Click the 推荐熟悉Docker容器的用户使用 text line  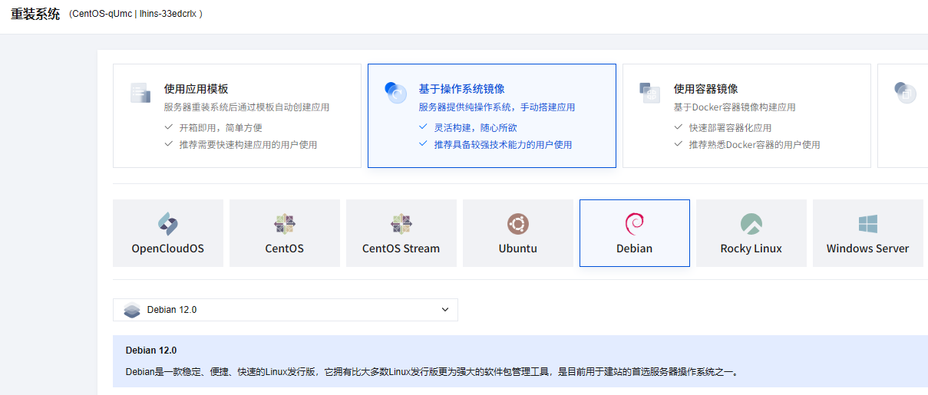[x=755, y=144]
